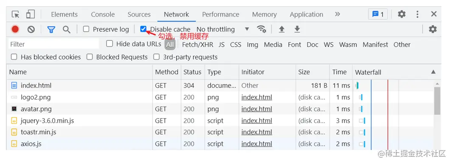Click the import HAR upload icon
Screen dimensions: 452x164
pos(282,29)
